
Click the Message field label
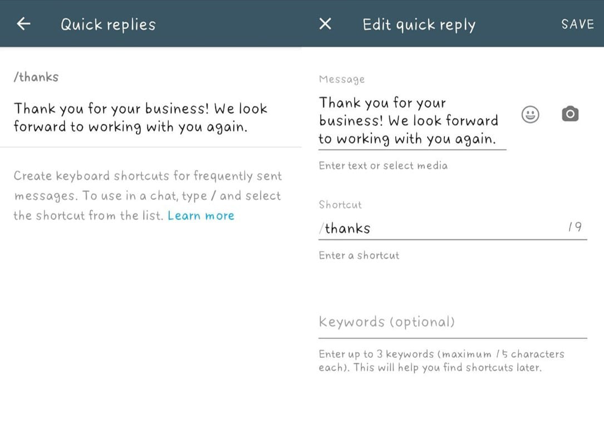pos(342,80)
